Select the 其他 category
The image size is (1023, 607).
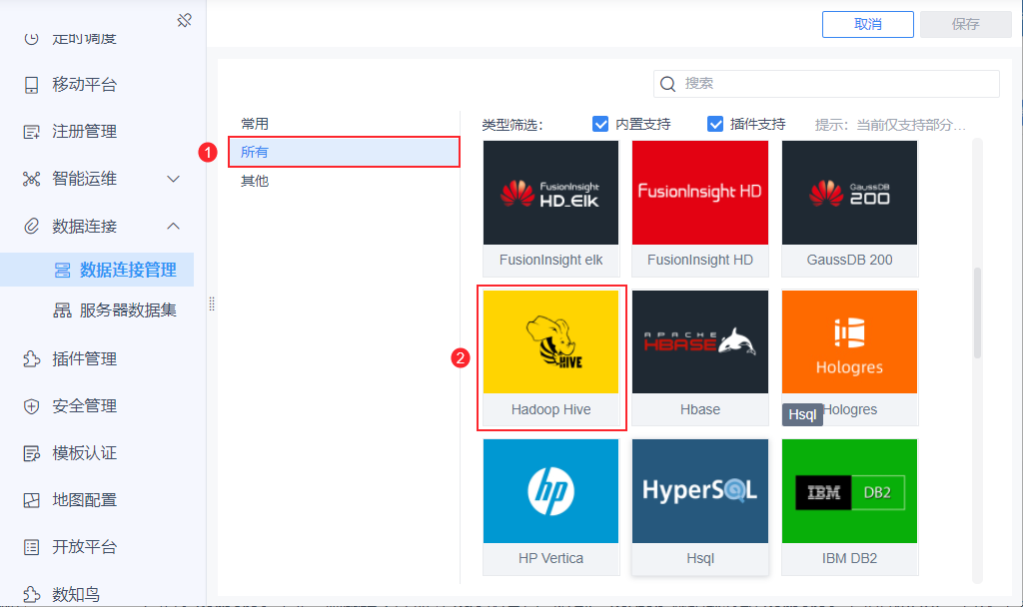[x=255, y=181]
